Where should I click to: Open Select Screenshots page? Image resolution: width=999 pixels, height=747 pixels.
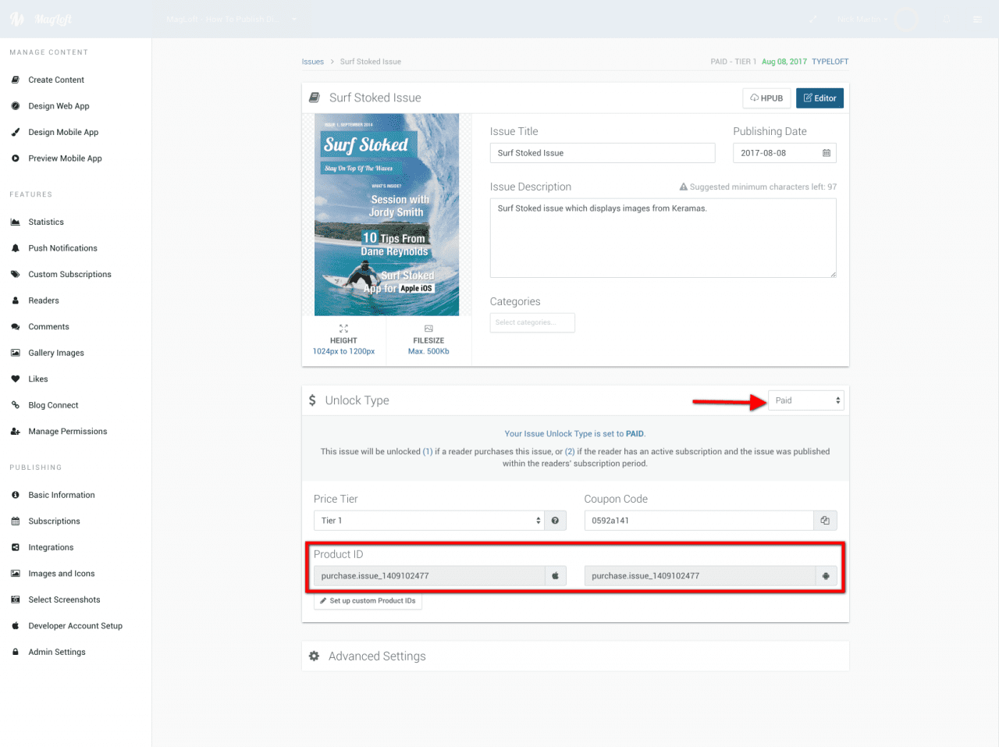coord(64,600)
